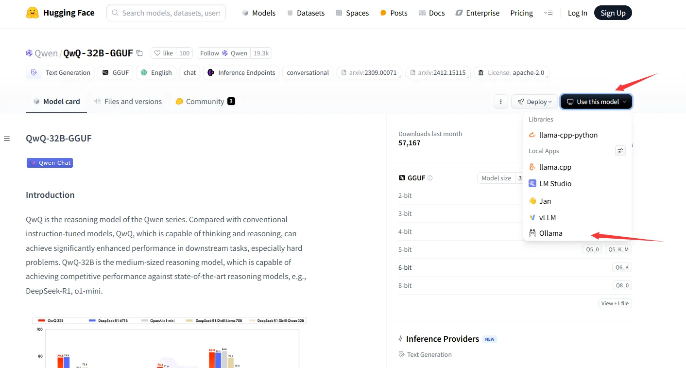
Task: Click the 'Downloads last month' label
Action: point(430,134)
